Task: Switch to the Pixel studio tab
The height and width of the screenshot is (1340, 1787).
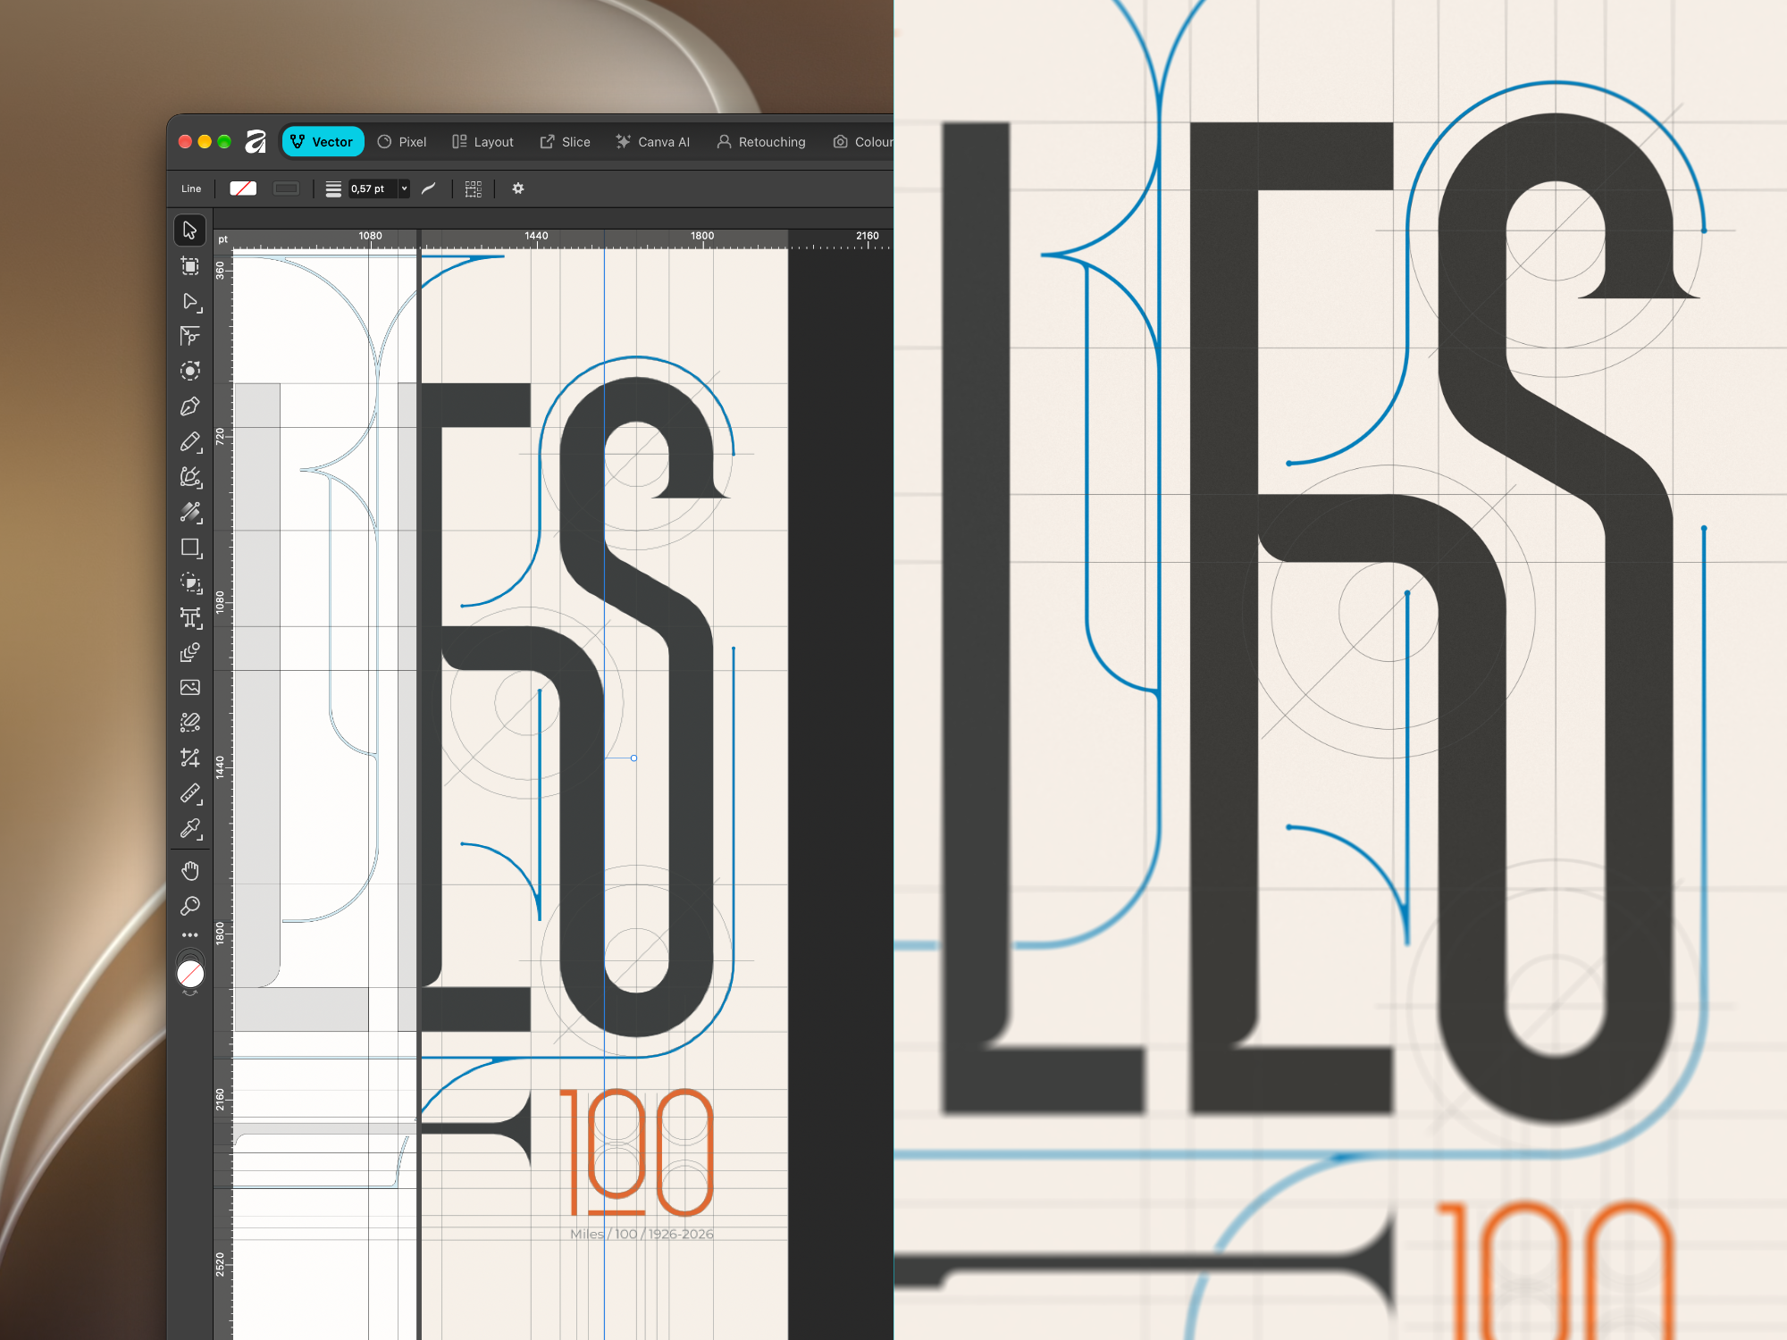Action: [402, 142]
